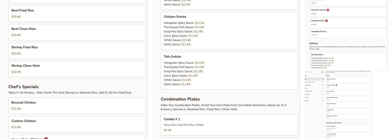Image resolution: width=390 pixels, height=139 pixels.
Task: Open the Chicken Entrée options card
Action: tap(229, 31)
